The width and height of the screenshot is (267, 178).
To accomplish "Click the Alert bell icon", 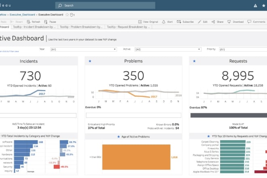I will click(163, 21).
